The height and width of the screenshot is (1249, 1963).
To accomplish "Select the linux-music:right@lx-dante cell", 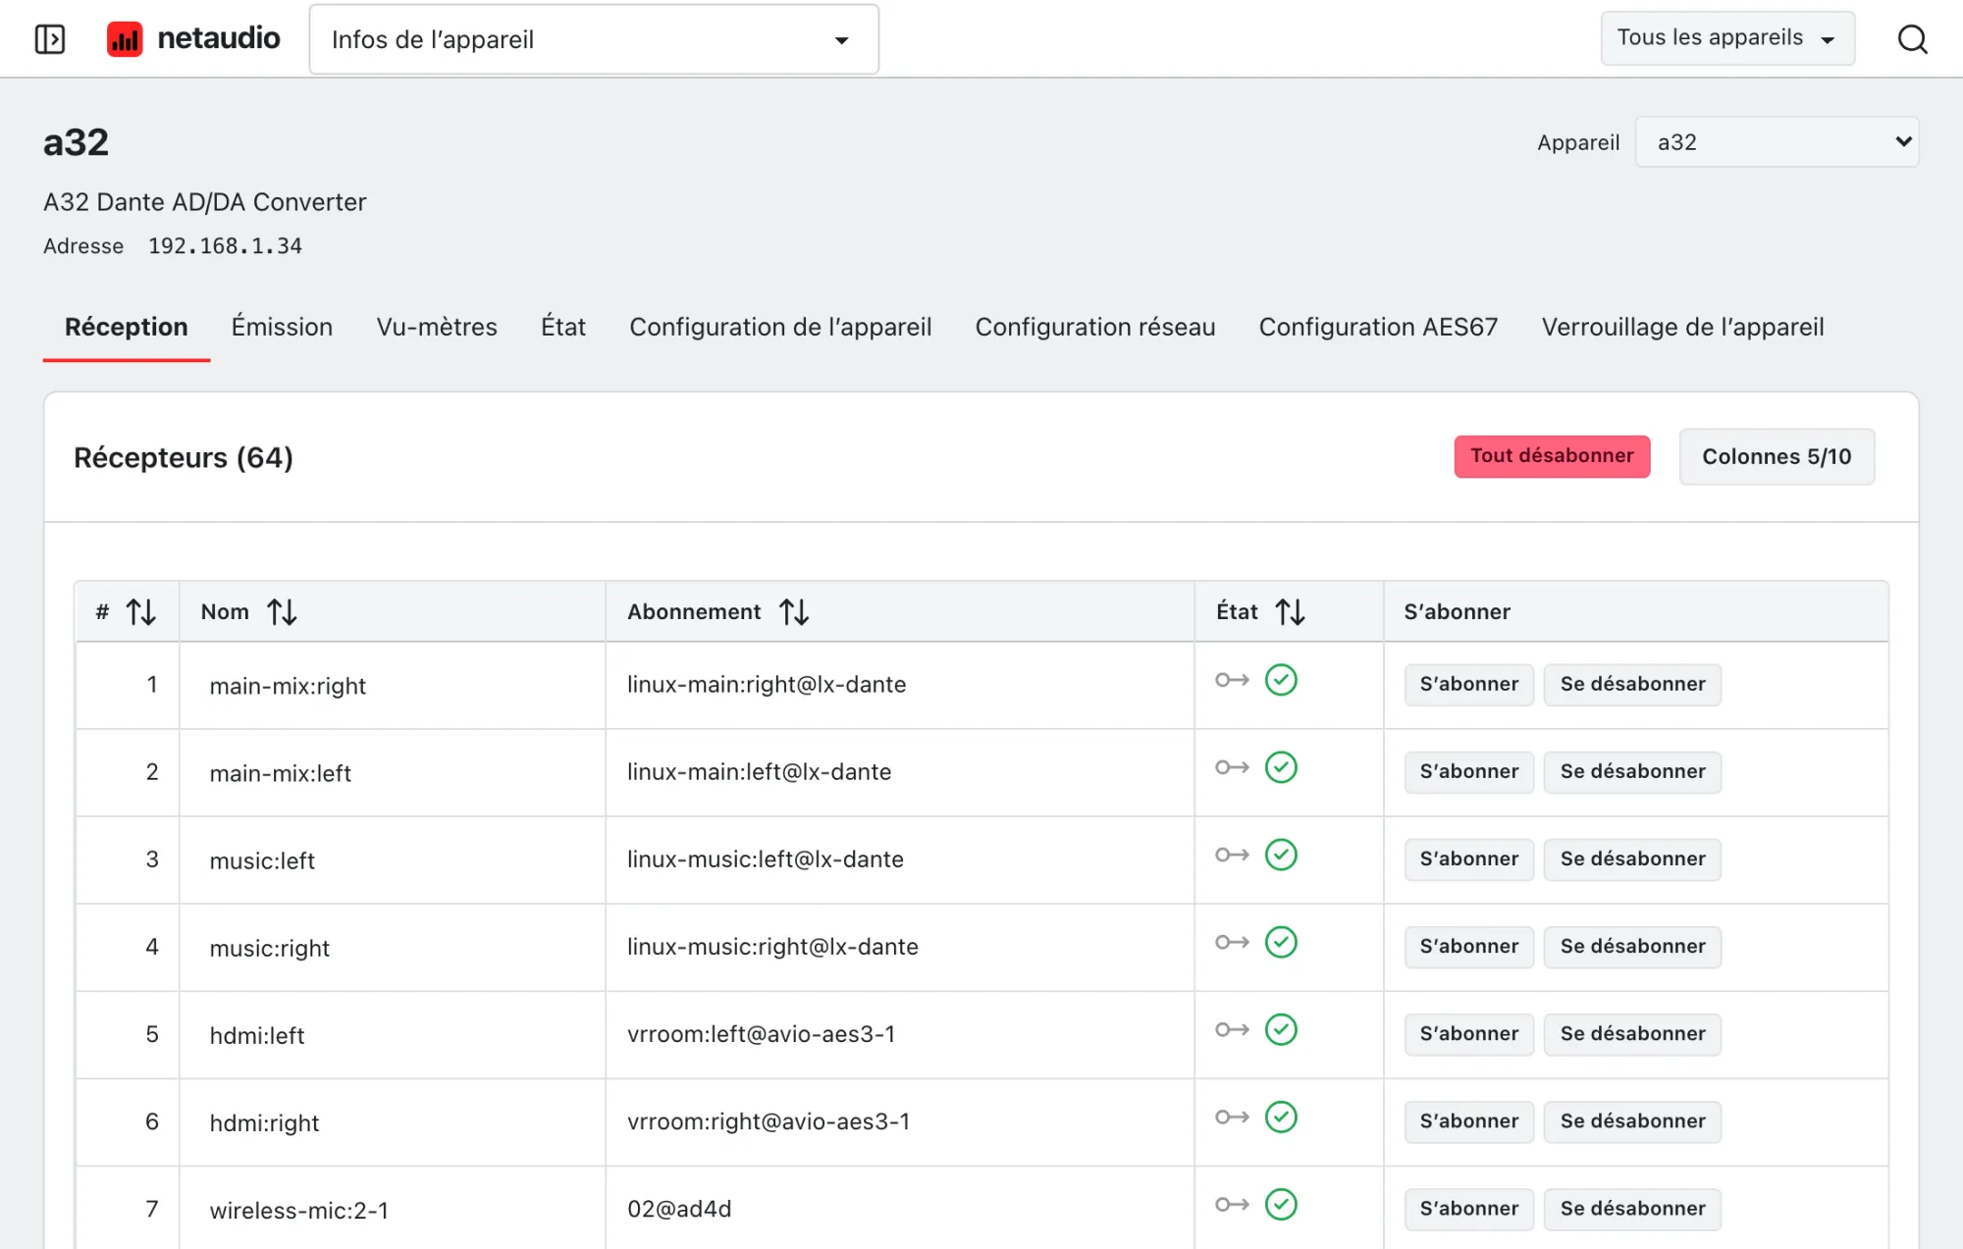I will (x=900, y=947).
